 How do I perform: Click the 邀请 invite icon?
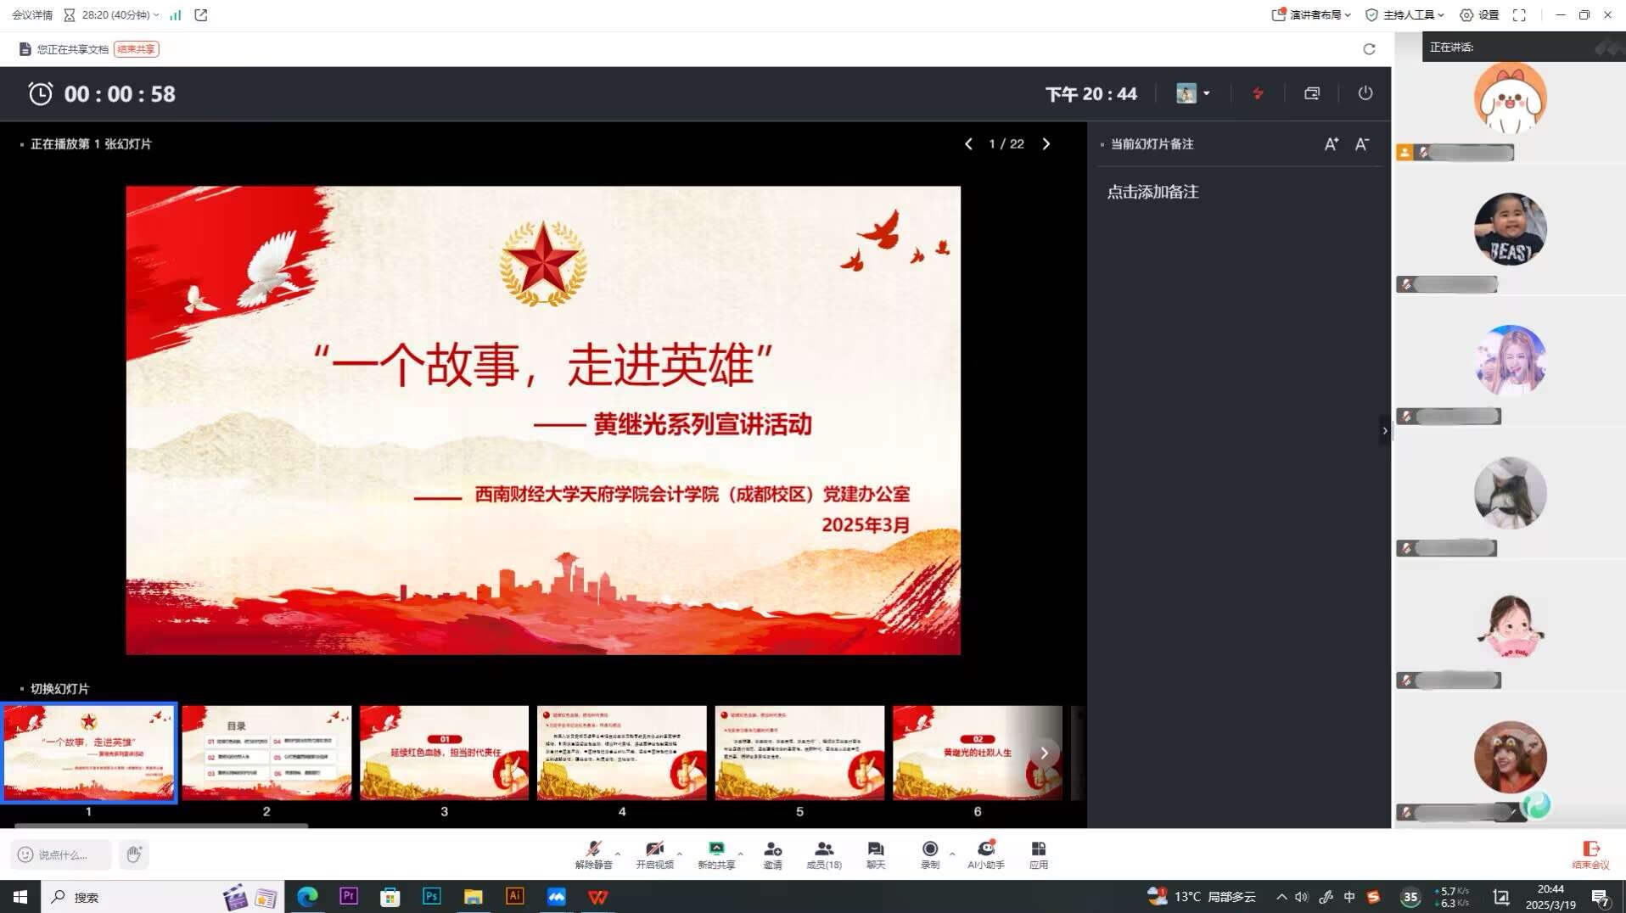pos(772,854)
